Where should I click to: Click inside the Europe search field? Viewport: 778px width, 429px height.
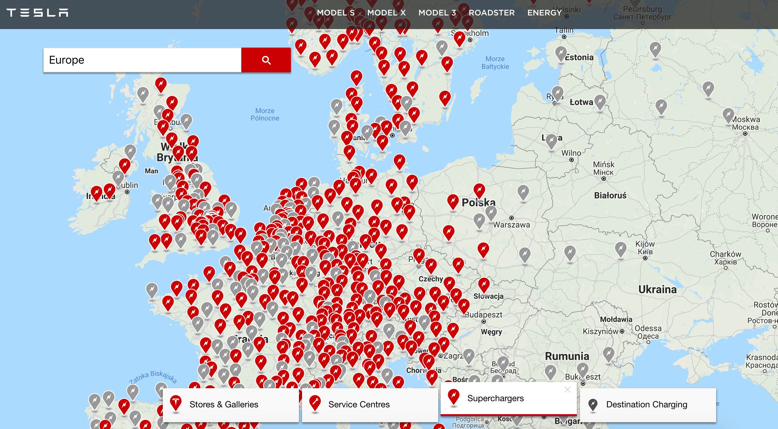tap(139, 60)
